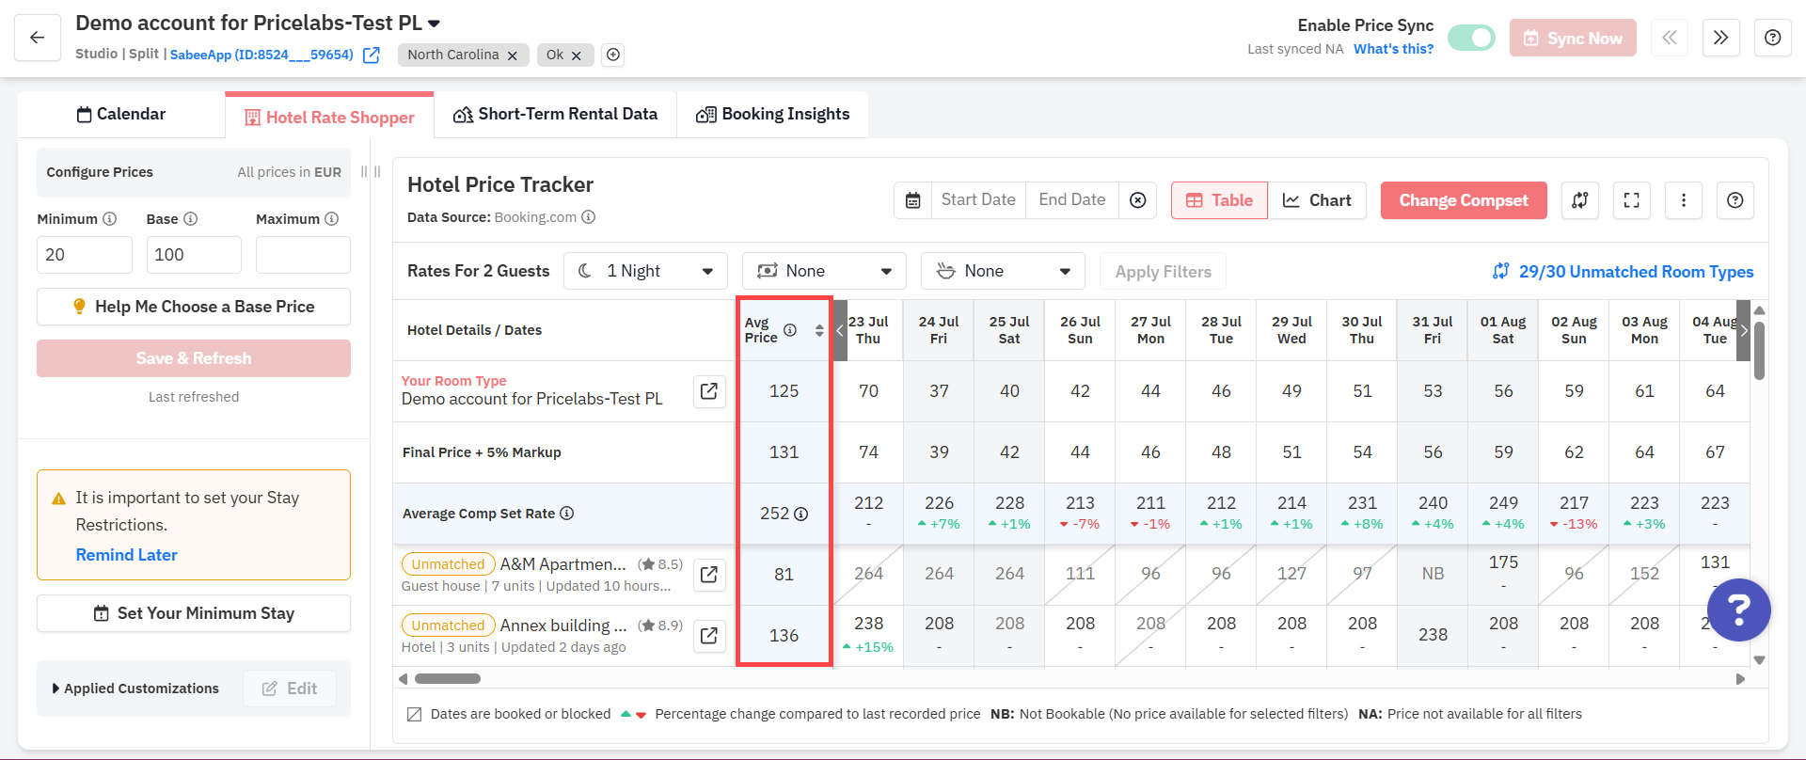Remove the Ok tag

pyautogui.click(x=577, y=55)
